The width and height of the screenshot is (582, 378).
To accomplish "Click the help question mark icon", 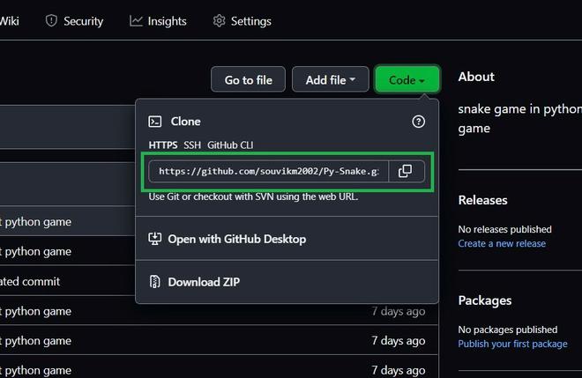I will click(x=418, y=122).
